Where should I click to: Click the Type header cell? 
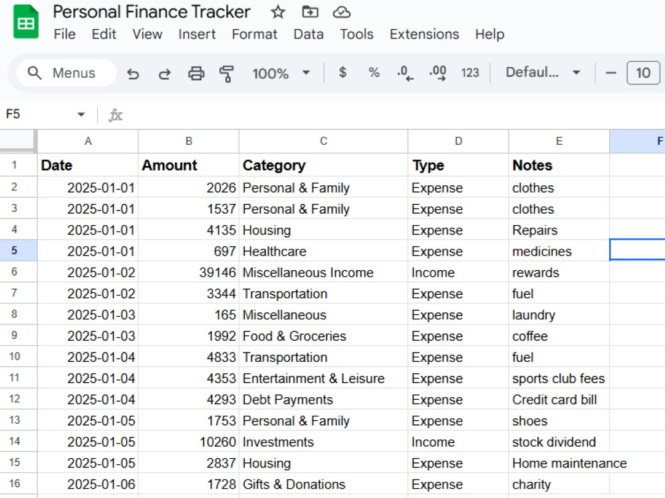(458, 165)
